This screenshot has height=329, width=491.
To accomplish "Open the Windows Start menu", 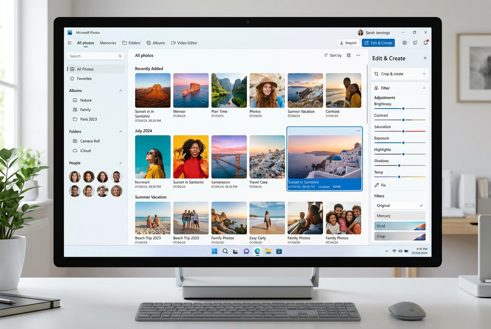I will point(214,251).
